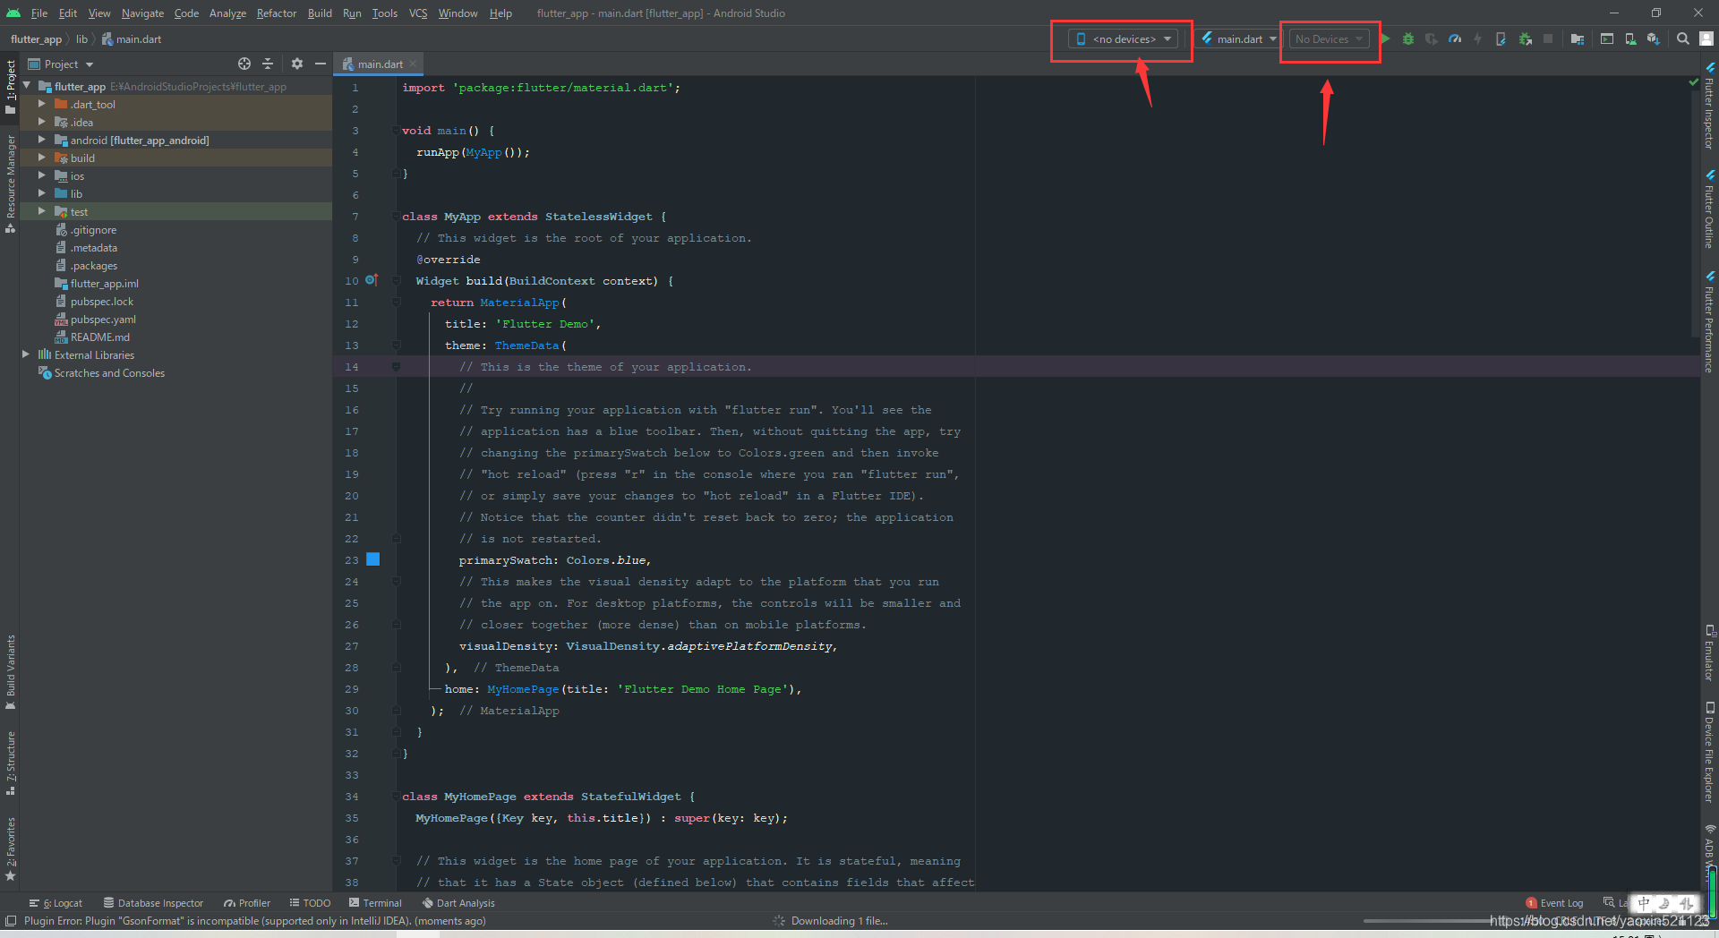
Task: Expand External Libraries node
Action: pos(26,354)
